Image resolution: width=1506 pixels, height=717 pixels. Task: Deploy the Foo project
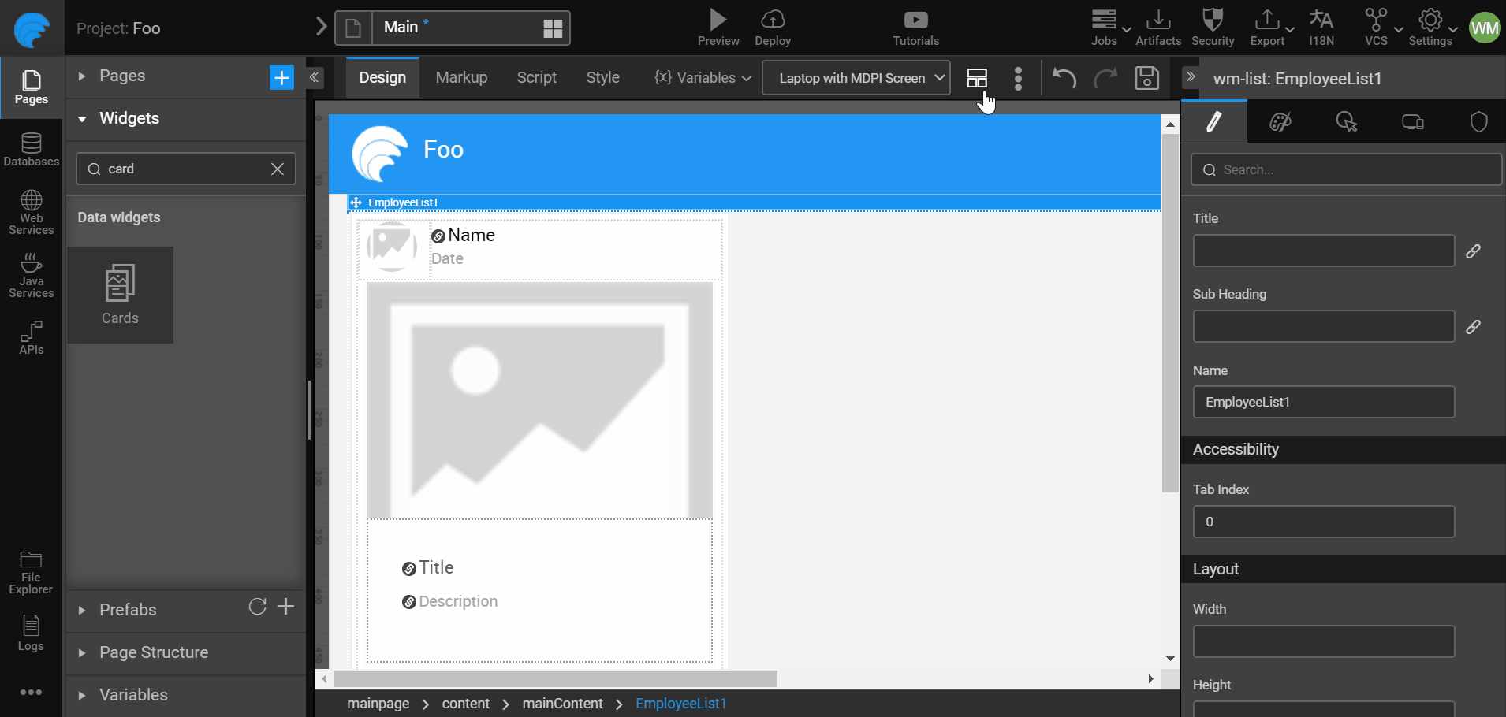coord(773,28)
